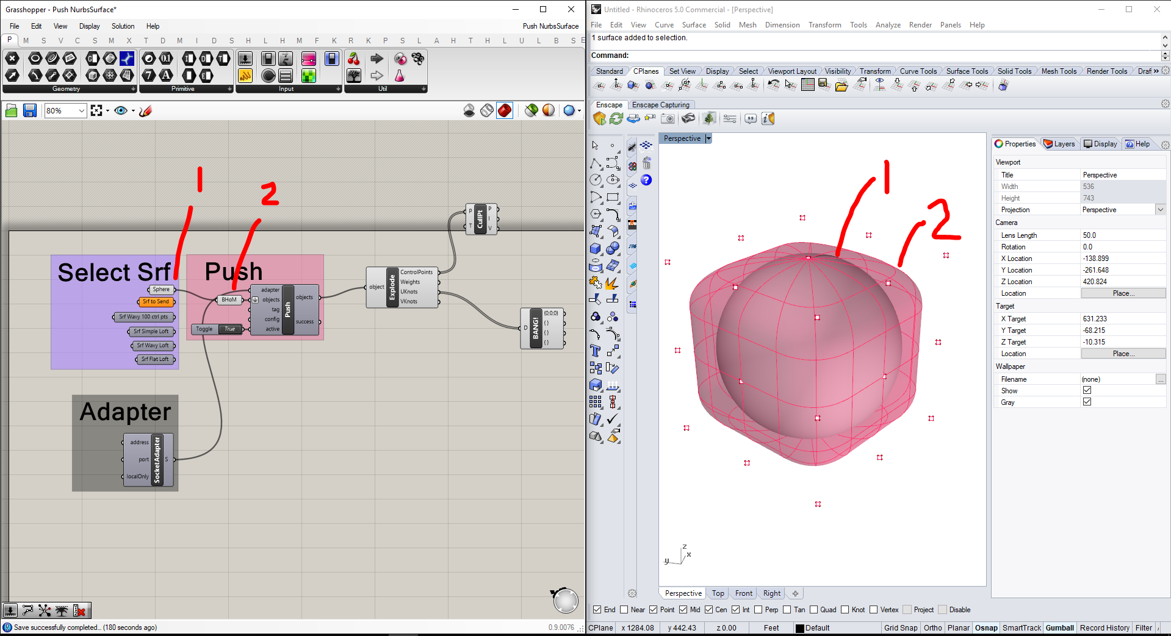Click the Enscape green live-update arrows

pos(616,118)
